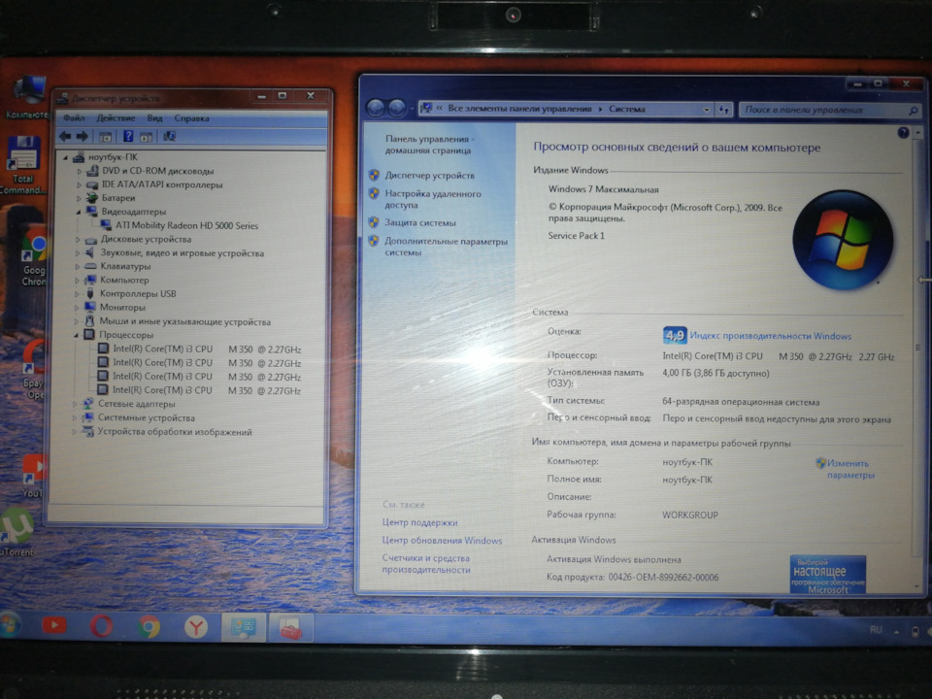
Task: Collapse the Видеоадаптеры node
Action: (79, 213)
